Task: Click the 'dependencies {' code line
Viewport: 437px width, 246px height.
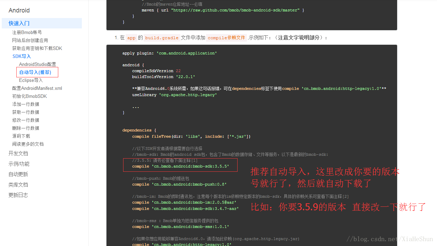Action: [x=139, y=130]
